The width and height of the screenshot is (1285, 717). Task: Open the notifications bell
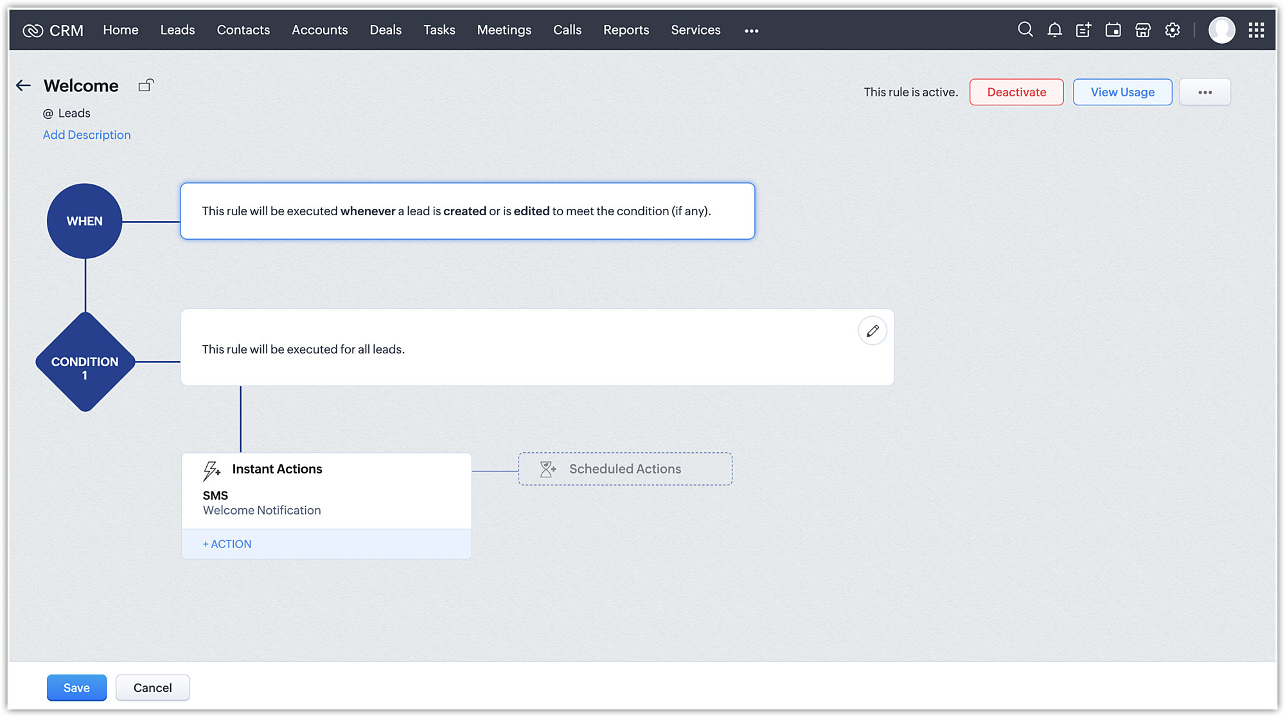[x=1054, y=30]
